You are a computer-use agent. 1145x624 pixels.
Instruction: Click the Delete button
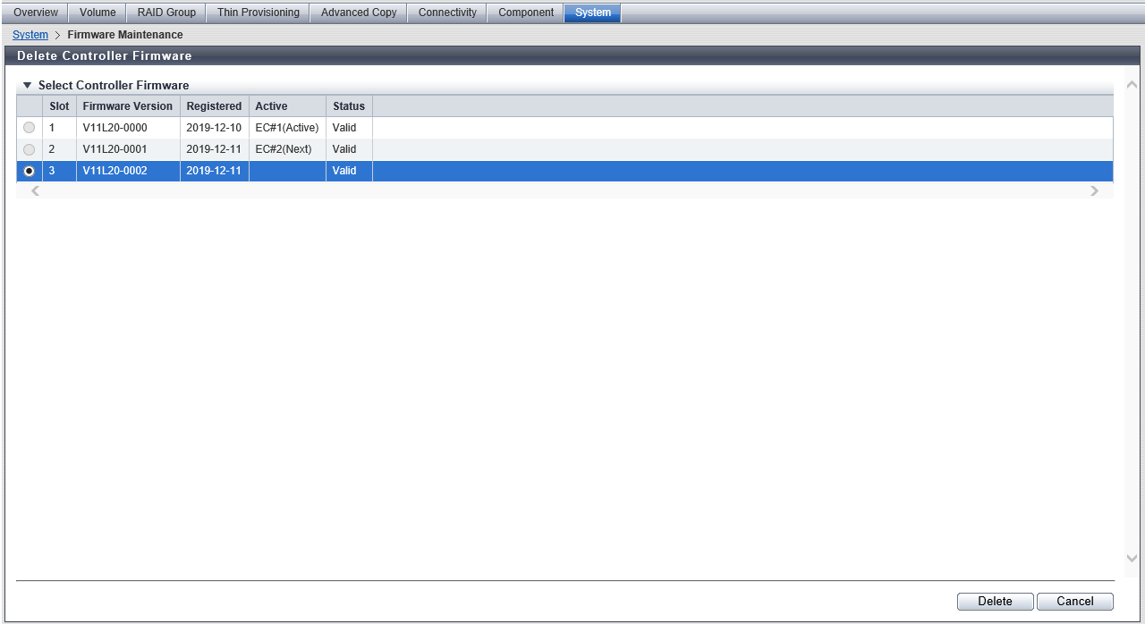(995, 602)
